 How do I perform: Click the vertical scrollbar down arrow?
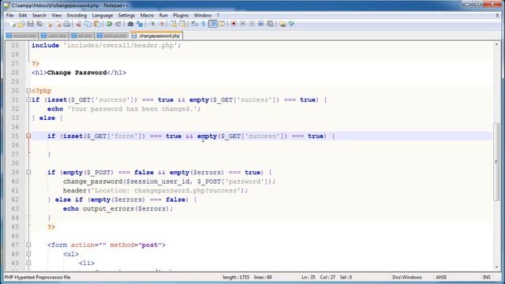point(496,267)
